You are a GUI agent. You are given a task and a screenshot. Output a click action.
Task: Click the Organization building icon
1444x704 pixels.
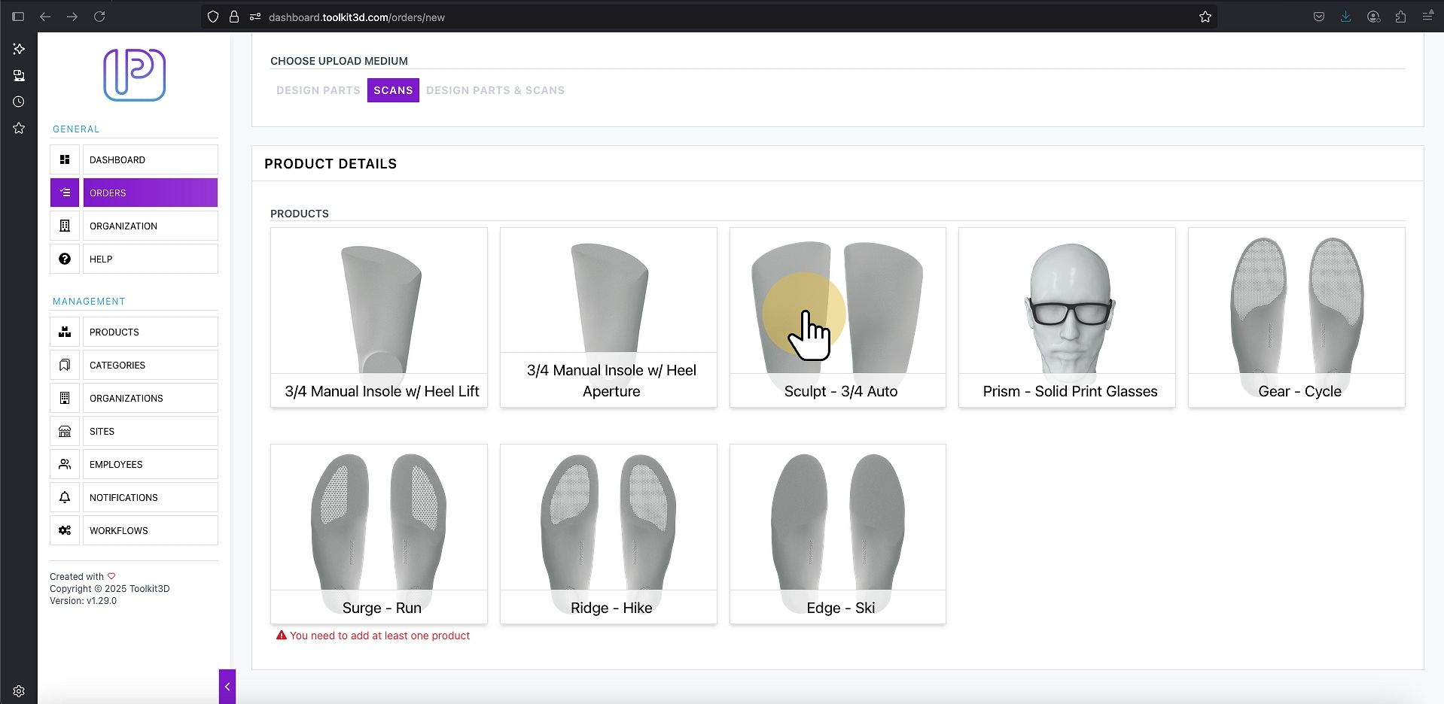[x=65, y=226]
